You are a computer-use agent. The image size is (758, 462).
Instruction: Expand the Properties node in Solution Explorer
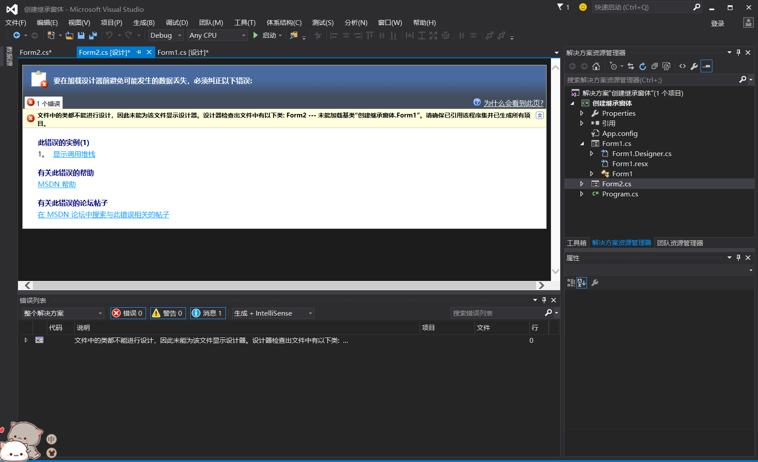[582, 113]
